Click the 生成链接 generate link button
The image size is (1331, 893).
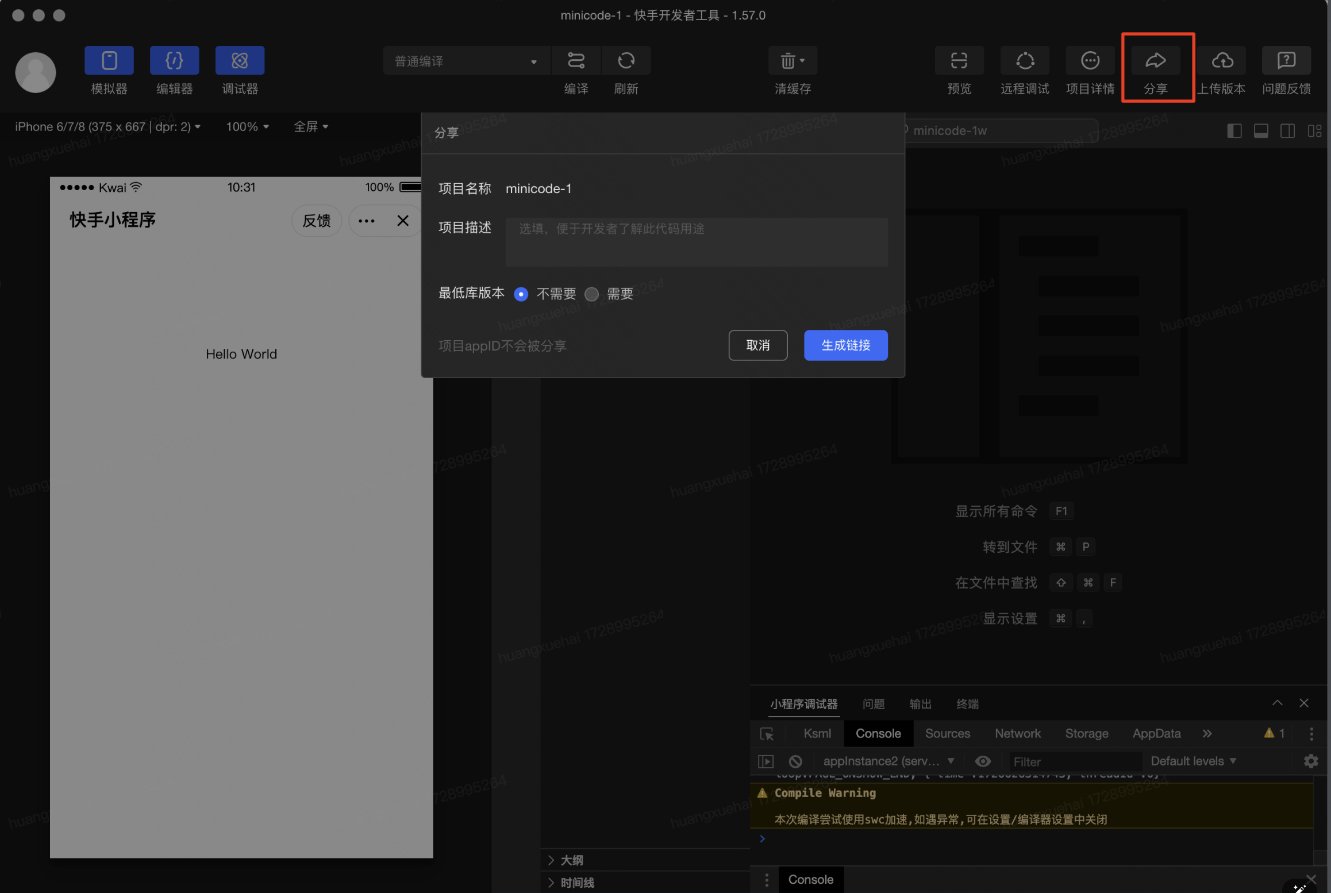(x=845, y=345)
